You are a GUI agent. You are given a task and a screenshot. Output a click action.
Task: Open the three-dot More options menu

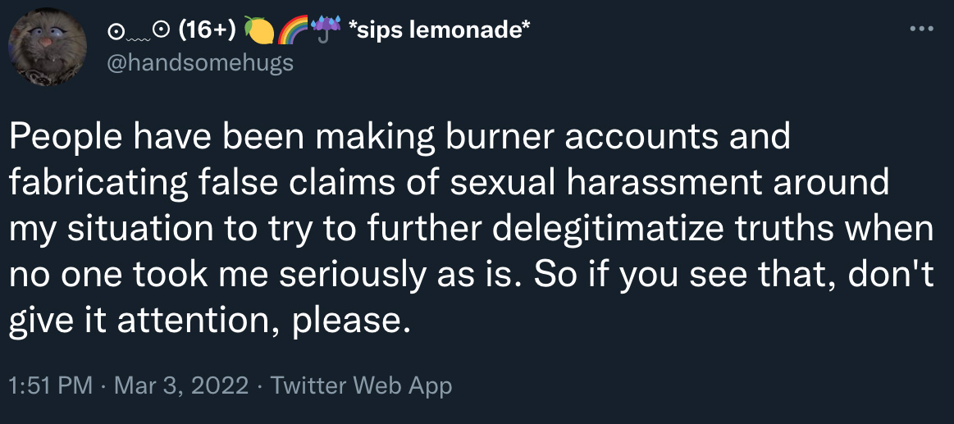[x=920, y=28]
